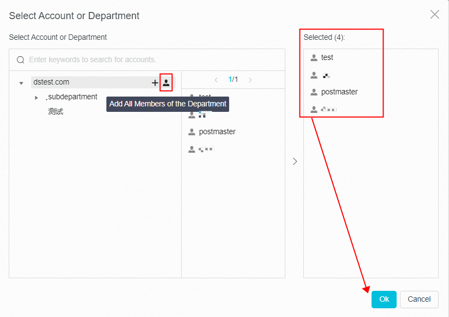
Task: Click the plus icon next to dstest.com
Action: 154,82
